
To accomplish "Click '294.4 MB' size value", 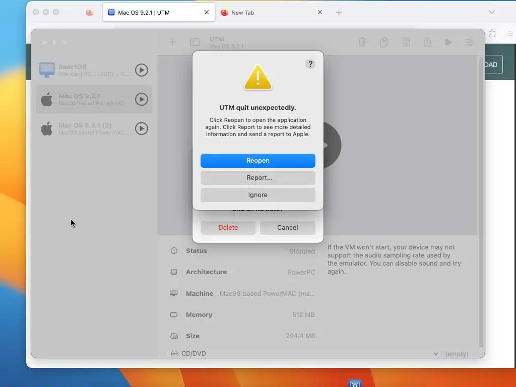I will 300,336.
